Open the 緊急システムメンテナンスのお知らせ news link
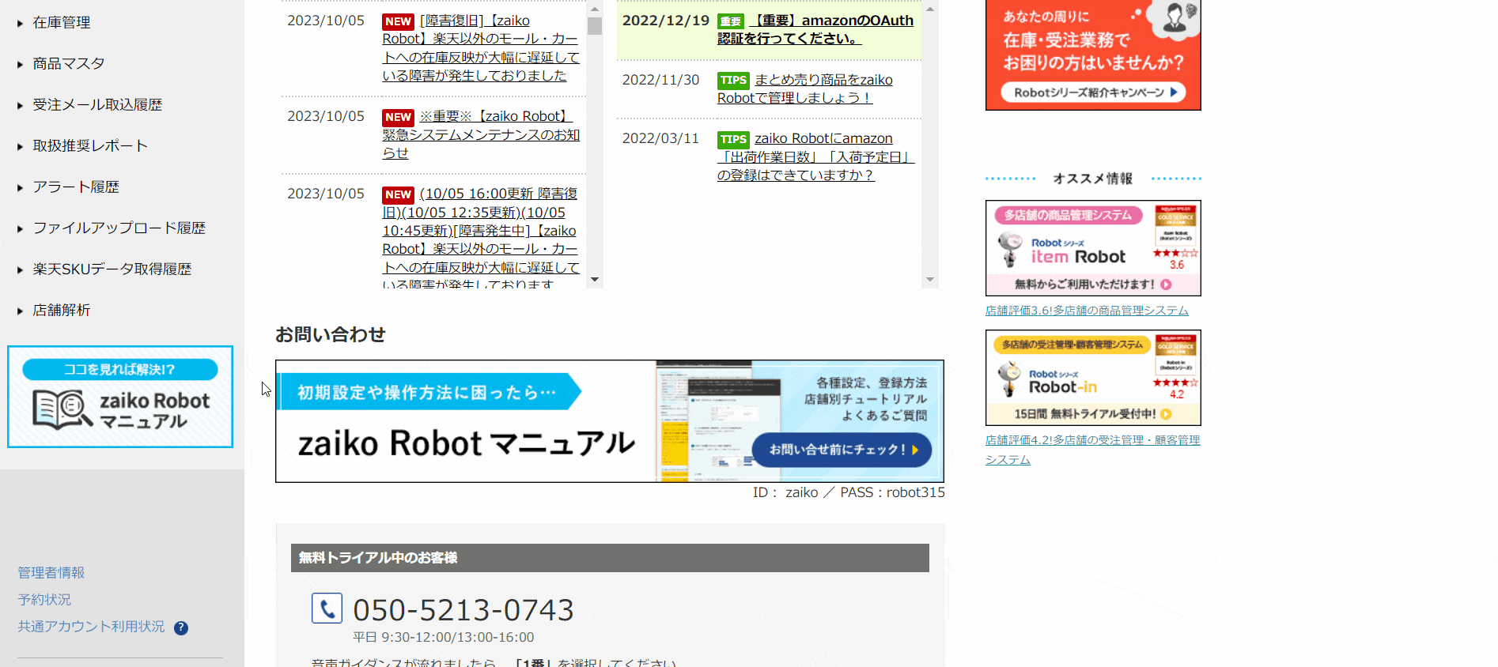This screenshot has width=1498, height=667. tap(481, 135)
